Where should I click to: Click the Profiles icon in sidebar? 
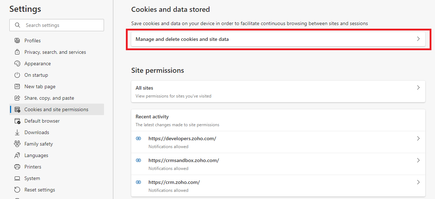[17, 41]
